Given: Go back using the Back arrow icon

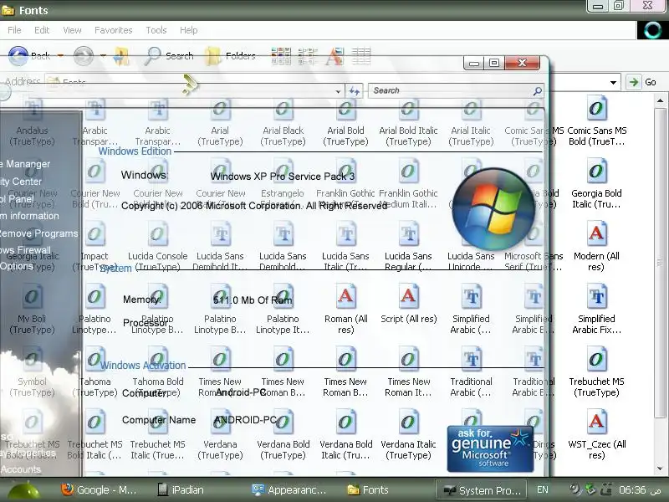Looking at the screenshot, I should click(18, 56).
